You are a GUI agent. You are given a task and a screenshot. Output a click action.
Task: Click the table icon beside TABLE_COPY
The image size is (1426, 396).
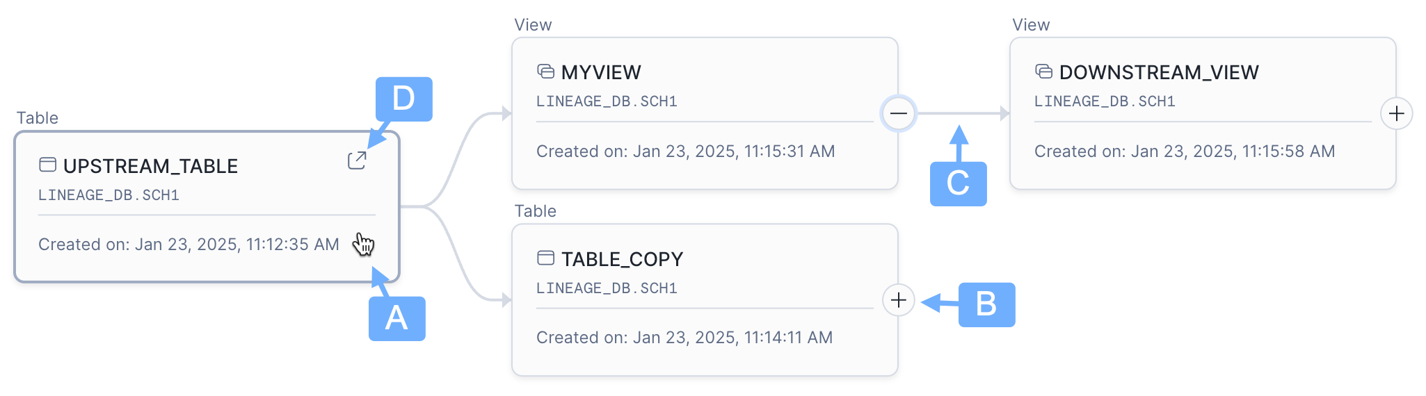pyautogui.click(x=545, y=258)
